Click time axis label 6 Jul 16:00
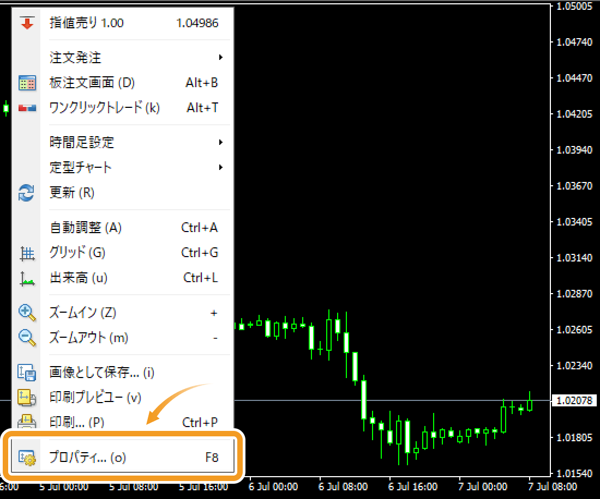The height and width of the screenshot is (499, 600). [412, 487]
